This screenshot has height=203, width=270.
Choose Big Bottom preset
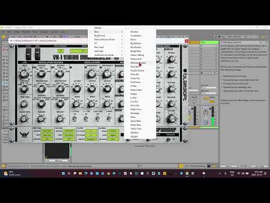click(x=140, y=43)
